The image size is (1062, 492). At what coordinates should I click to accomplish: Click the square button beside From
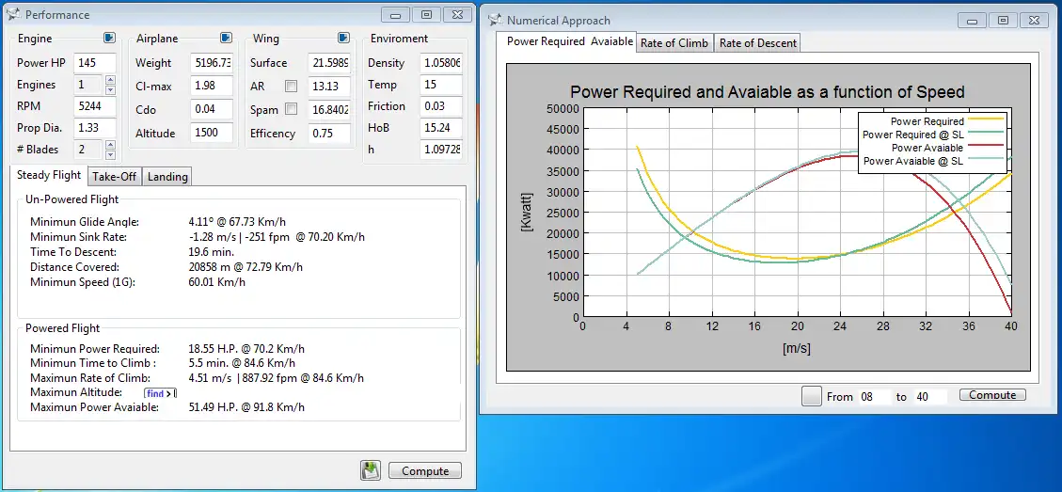[x=811, y=396]
